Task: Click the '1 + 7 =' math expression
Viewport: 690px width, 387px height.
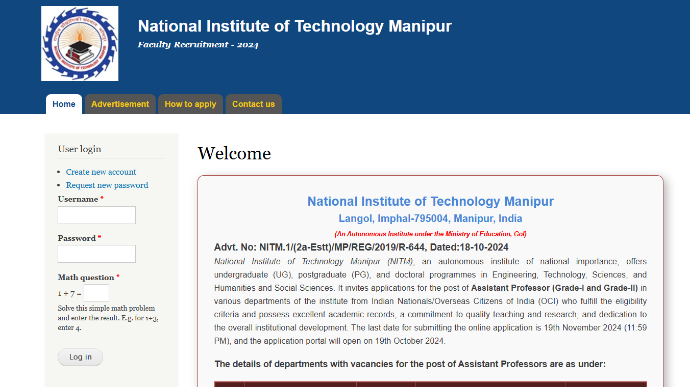Action: click(x=69, y=294)
